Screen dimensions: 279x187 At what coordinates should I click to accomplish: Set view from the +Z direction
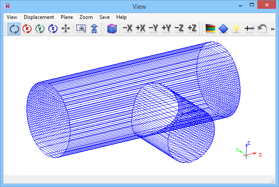pos(192,28)
